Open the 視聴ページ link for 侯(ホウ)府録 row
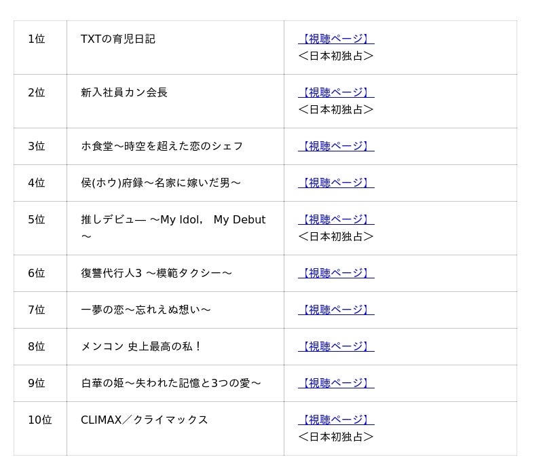This screenshot has height=476, width=543. [336, 183]
